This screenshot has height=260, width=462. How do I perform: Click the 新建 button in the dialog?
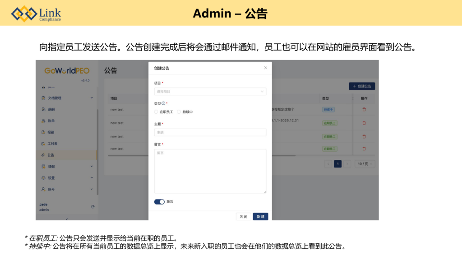click(x=260, y=217)
